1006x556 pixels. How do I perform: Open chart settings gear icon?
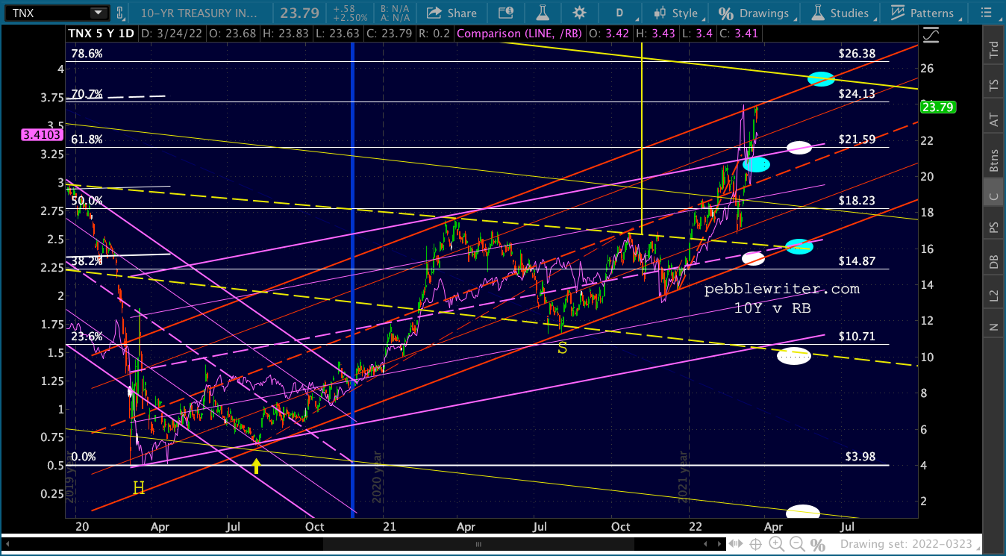[579, 13]
